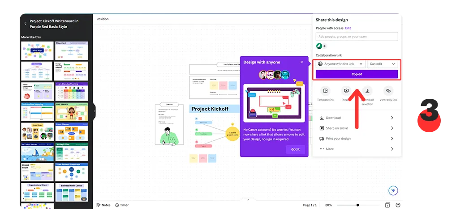Pick the Stakeholder Mapping template
Image resolution: width=456 pixels, height=223 pixels.
37,112
